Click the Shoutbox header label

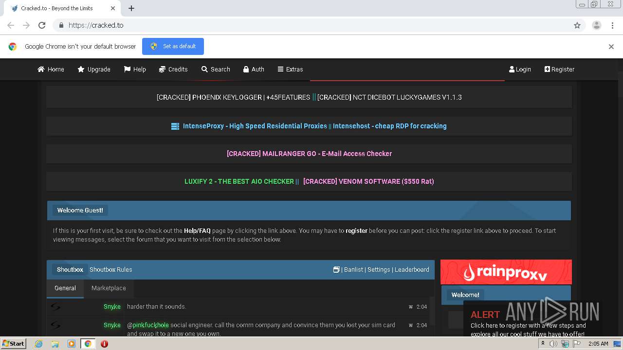click(70, 270)
